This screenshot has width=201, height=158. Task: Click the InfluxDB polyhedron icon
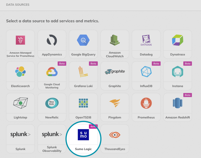[x=146, y=72]
